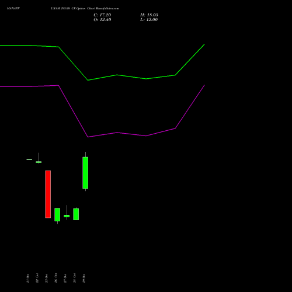The image size is (292, 292).
Task: Click the flat green dash candle at far left
Action: tap(29, 159)
